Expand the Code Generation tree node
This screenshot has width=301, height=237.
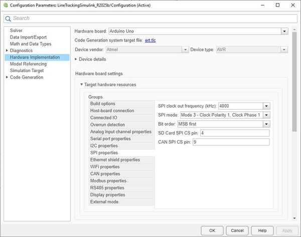tap(7, 77)
